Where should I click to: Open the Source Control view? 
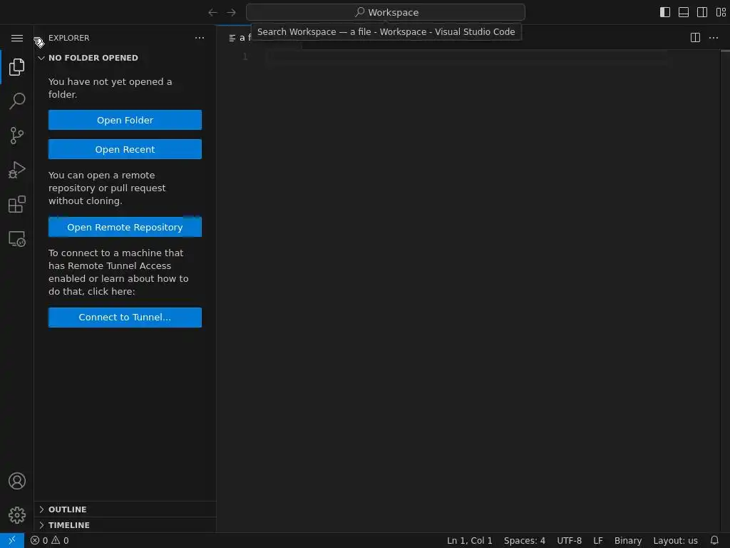17,136
